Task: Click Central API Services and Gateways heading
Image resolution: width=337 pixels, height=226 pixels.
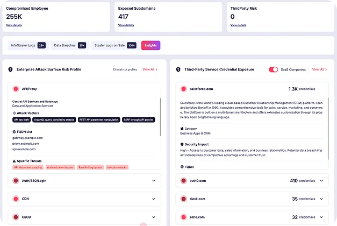Action: pos(35,102)
